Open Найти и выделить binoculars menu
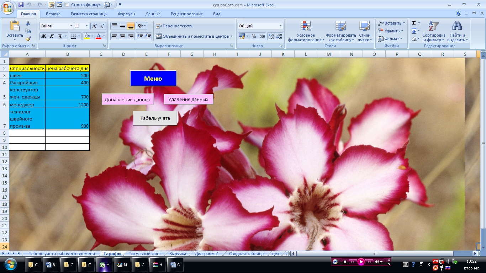This screenshot has width=486, height=273. (457, 31)
